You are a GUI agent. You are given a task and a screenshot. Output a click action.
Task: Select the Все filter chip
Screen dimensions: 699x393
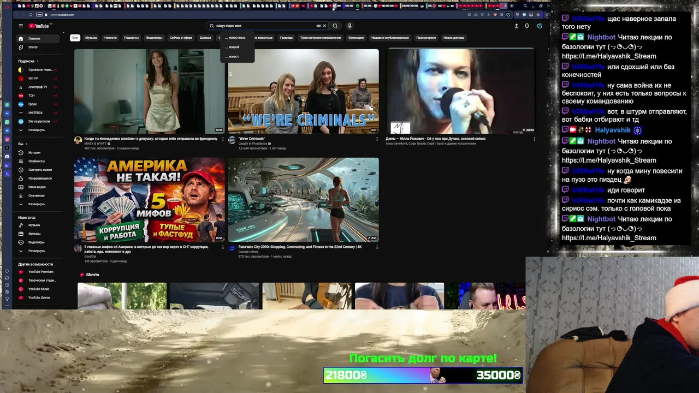[75, 38]
